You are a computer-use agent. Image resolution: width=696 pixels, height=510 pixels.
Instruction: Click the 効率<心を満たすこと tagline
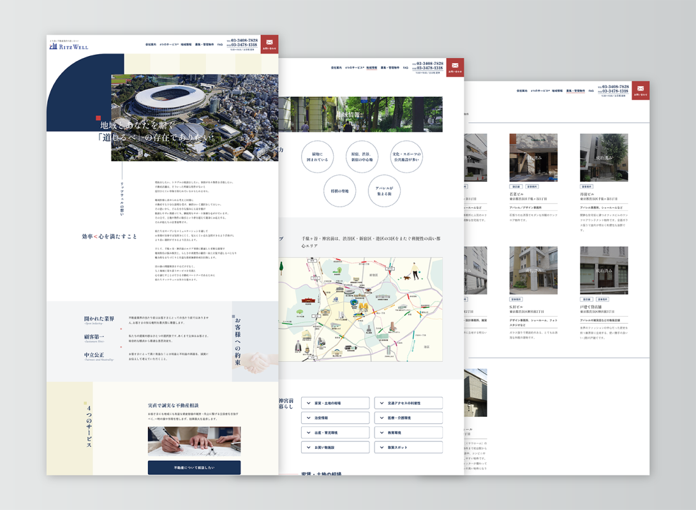click(x=109, y=237)
